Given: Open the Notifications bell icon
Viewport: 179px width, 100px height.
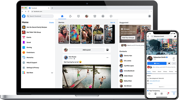Looking at the screenshot, I should tap(70, 16).
